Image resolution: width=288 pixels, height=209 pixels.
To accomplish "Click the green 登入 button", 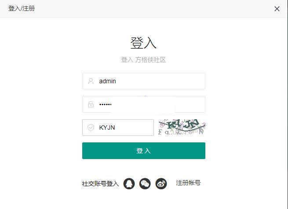I will point(144,151).
